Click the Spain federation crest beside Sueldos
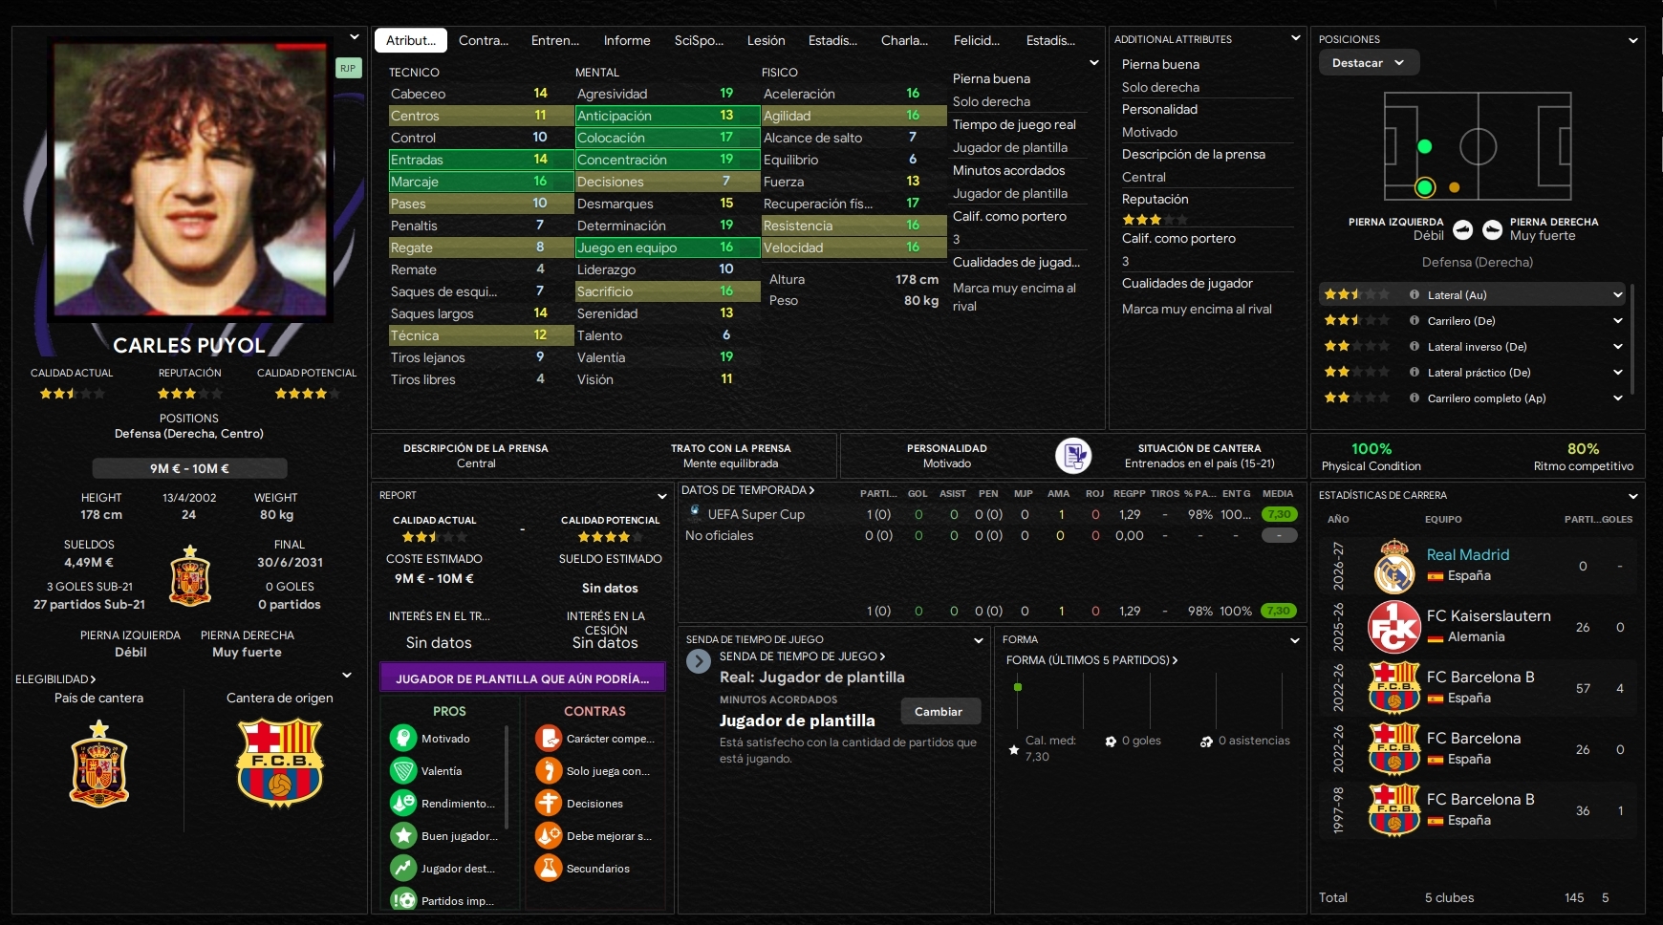 (x=190, y=575)
